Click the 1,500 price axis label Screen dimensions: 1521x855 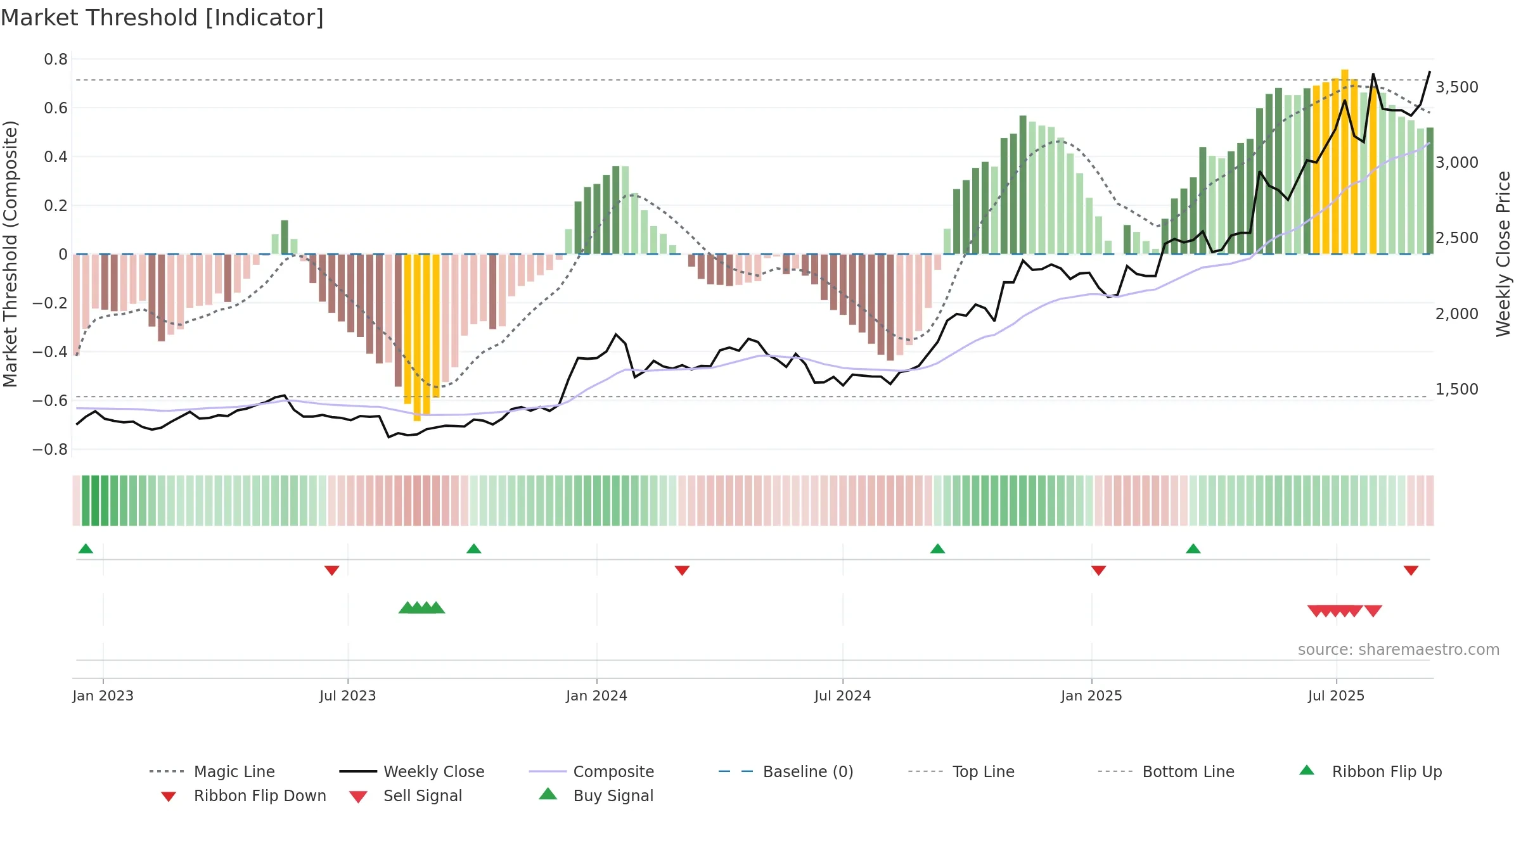coord(1456,389)
